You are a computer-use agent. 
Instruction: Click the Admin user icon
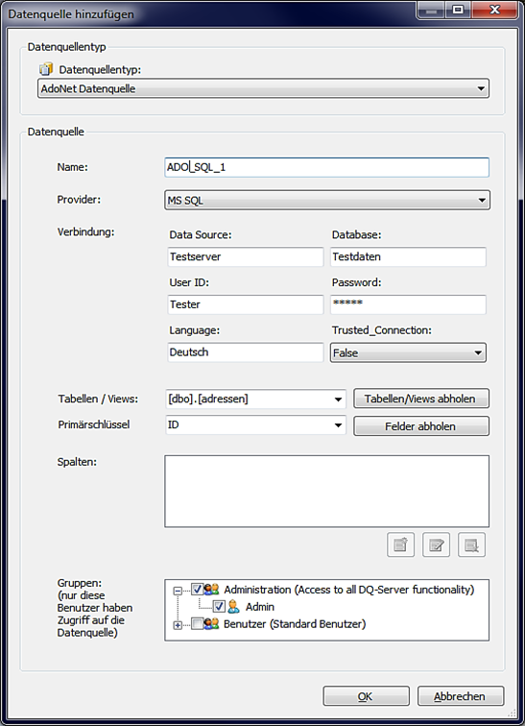(x=233, y=607)
